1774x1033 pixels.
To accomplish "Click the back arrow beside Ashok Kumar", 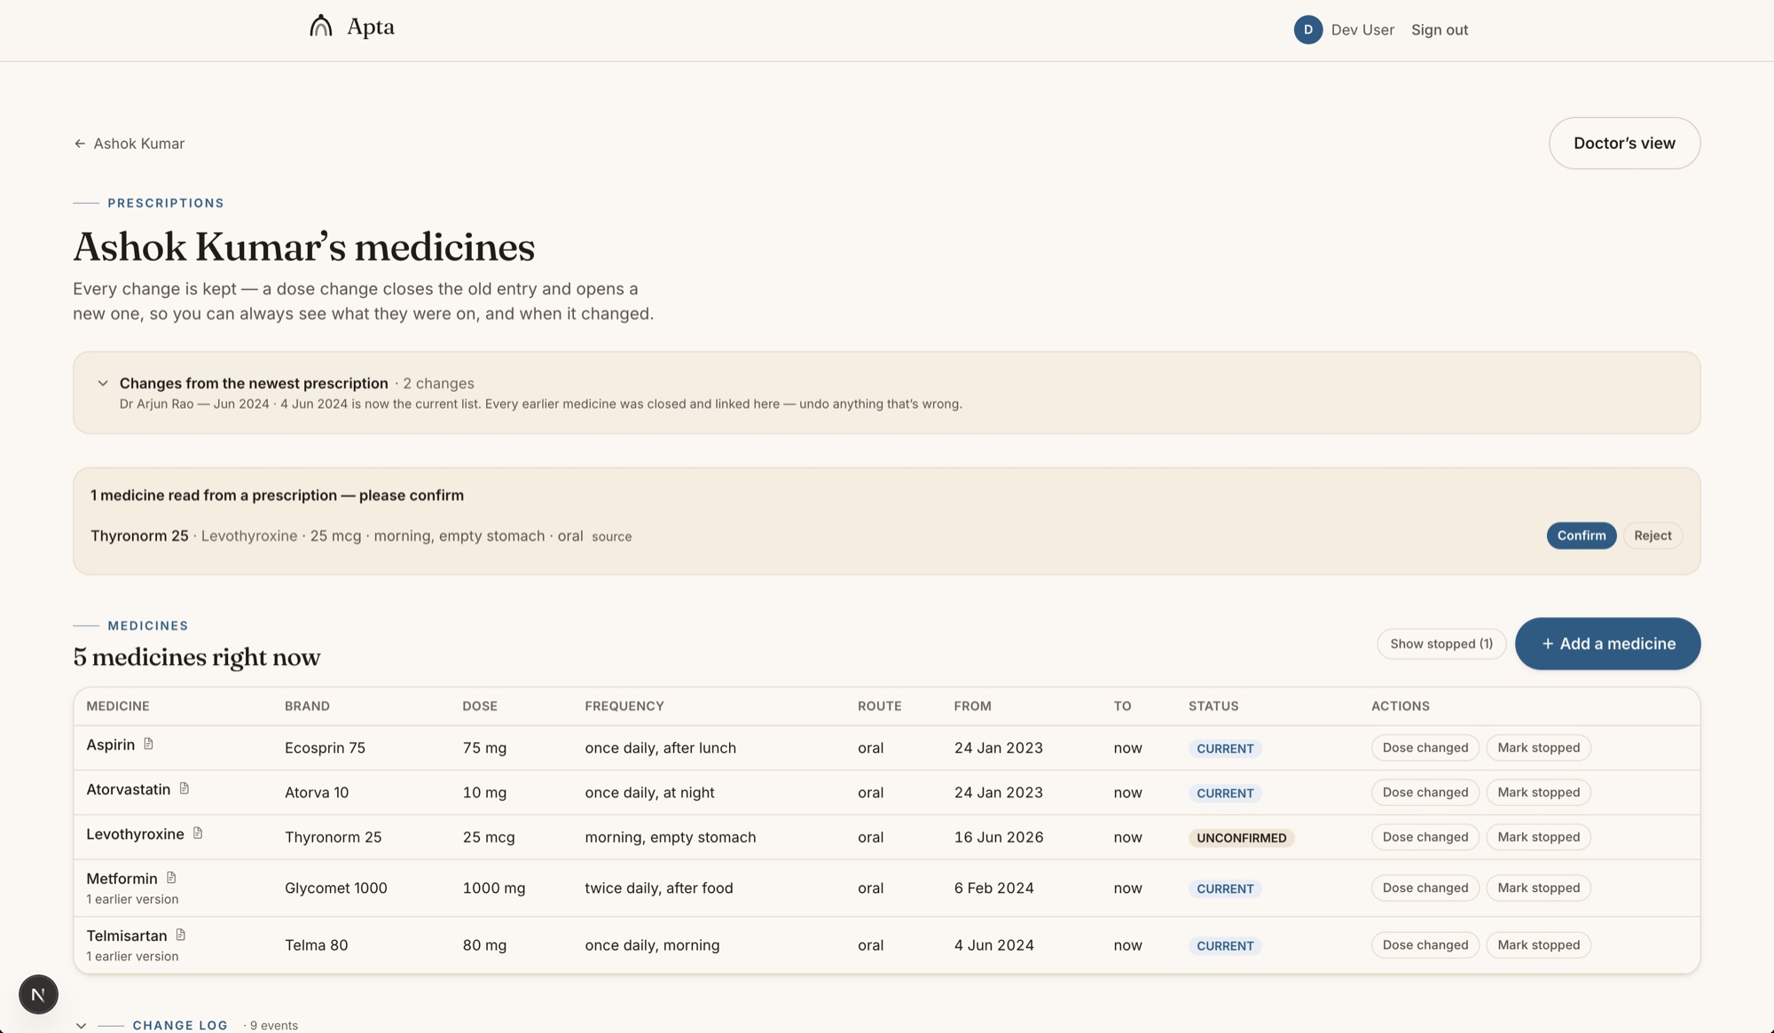I will coord(80,144).
